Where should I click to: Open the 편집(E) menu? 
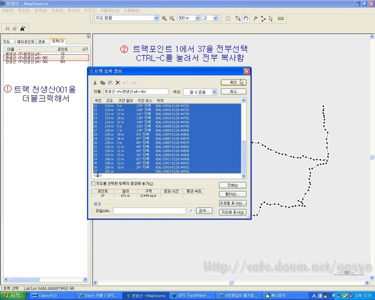click(24, 10)
